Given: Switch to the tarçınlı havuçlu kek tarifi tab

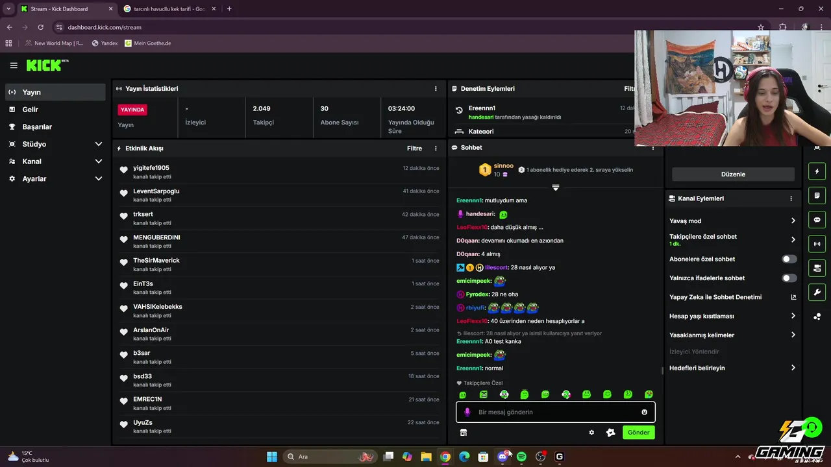Looking at the screenshot, I should click(170, 9).
